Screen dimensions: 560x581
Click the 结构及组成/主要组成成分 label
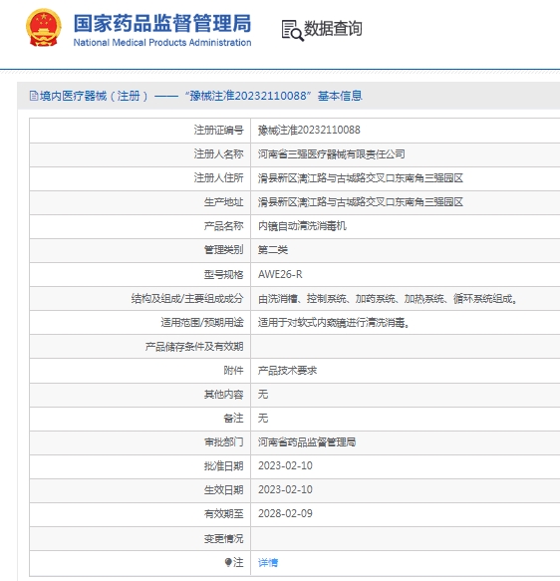pos(187,298)
